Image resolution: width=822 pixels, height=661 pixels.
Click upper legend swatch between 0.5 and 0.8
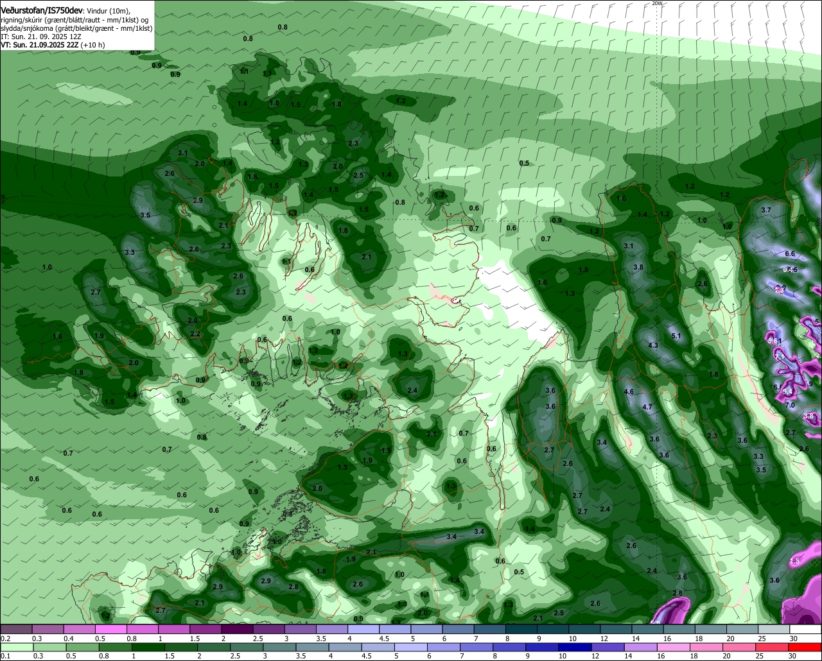point(110,630)
